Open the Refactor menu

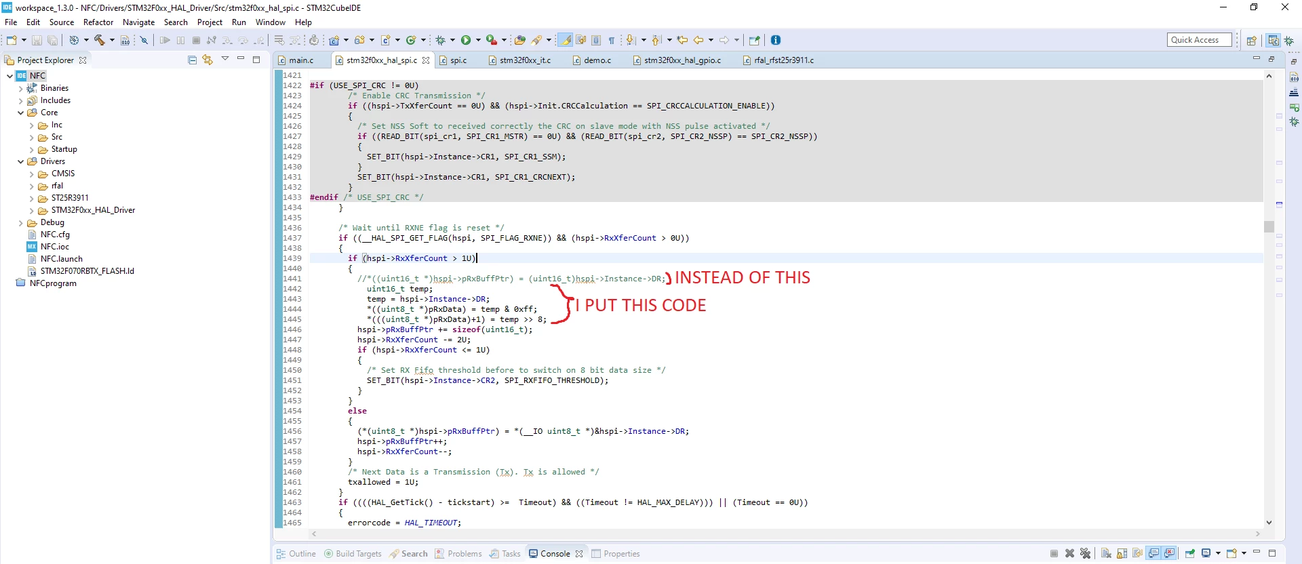click(x=98, y=22)
